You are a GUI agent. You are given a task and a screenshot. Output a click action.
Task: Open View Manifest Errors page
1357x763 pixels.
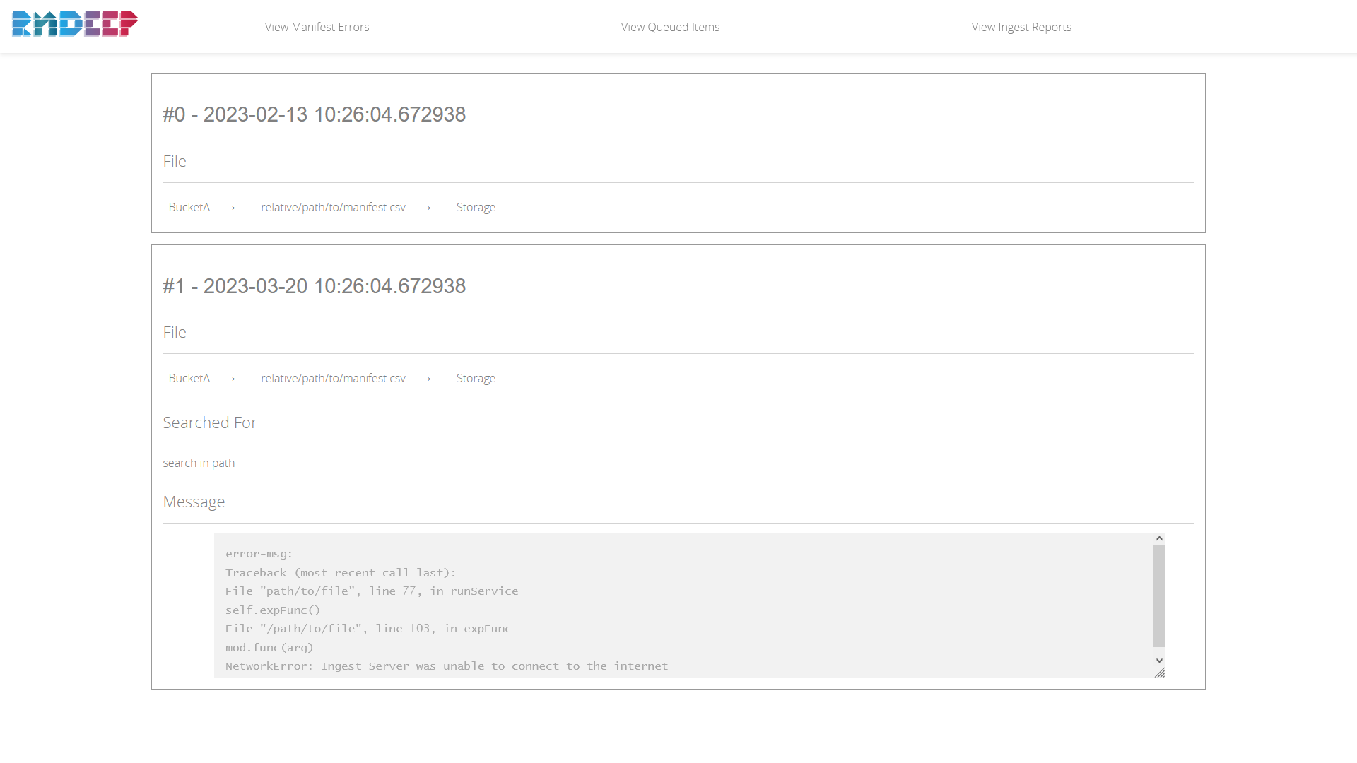pos(317,27)
